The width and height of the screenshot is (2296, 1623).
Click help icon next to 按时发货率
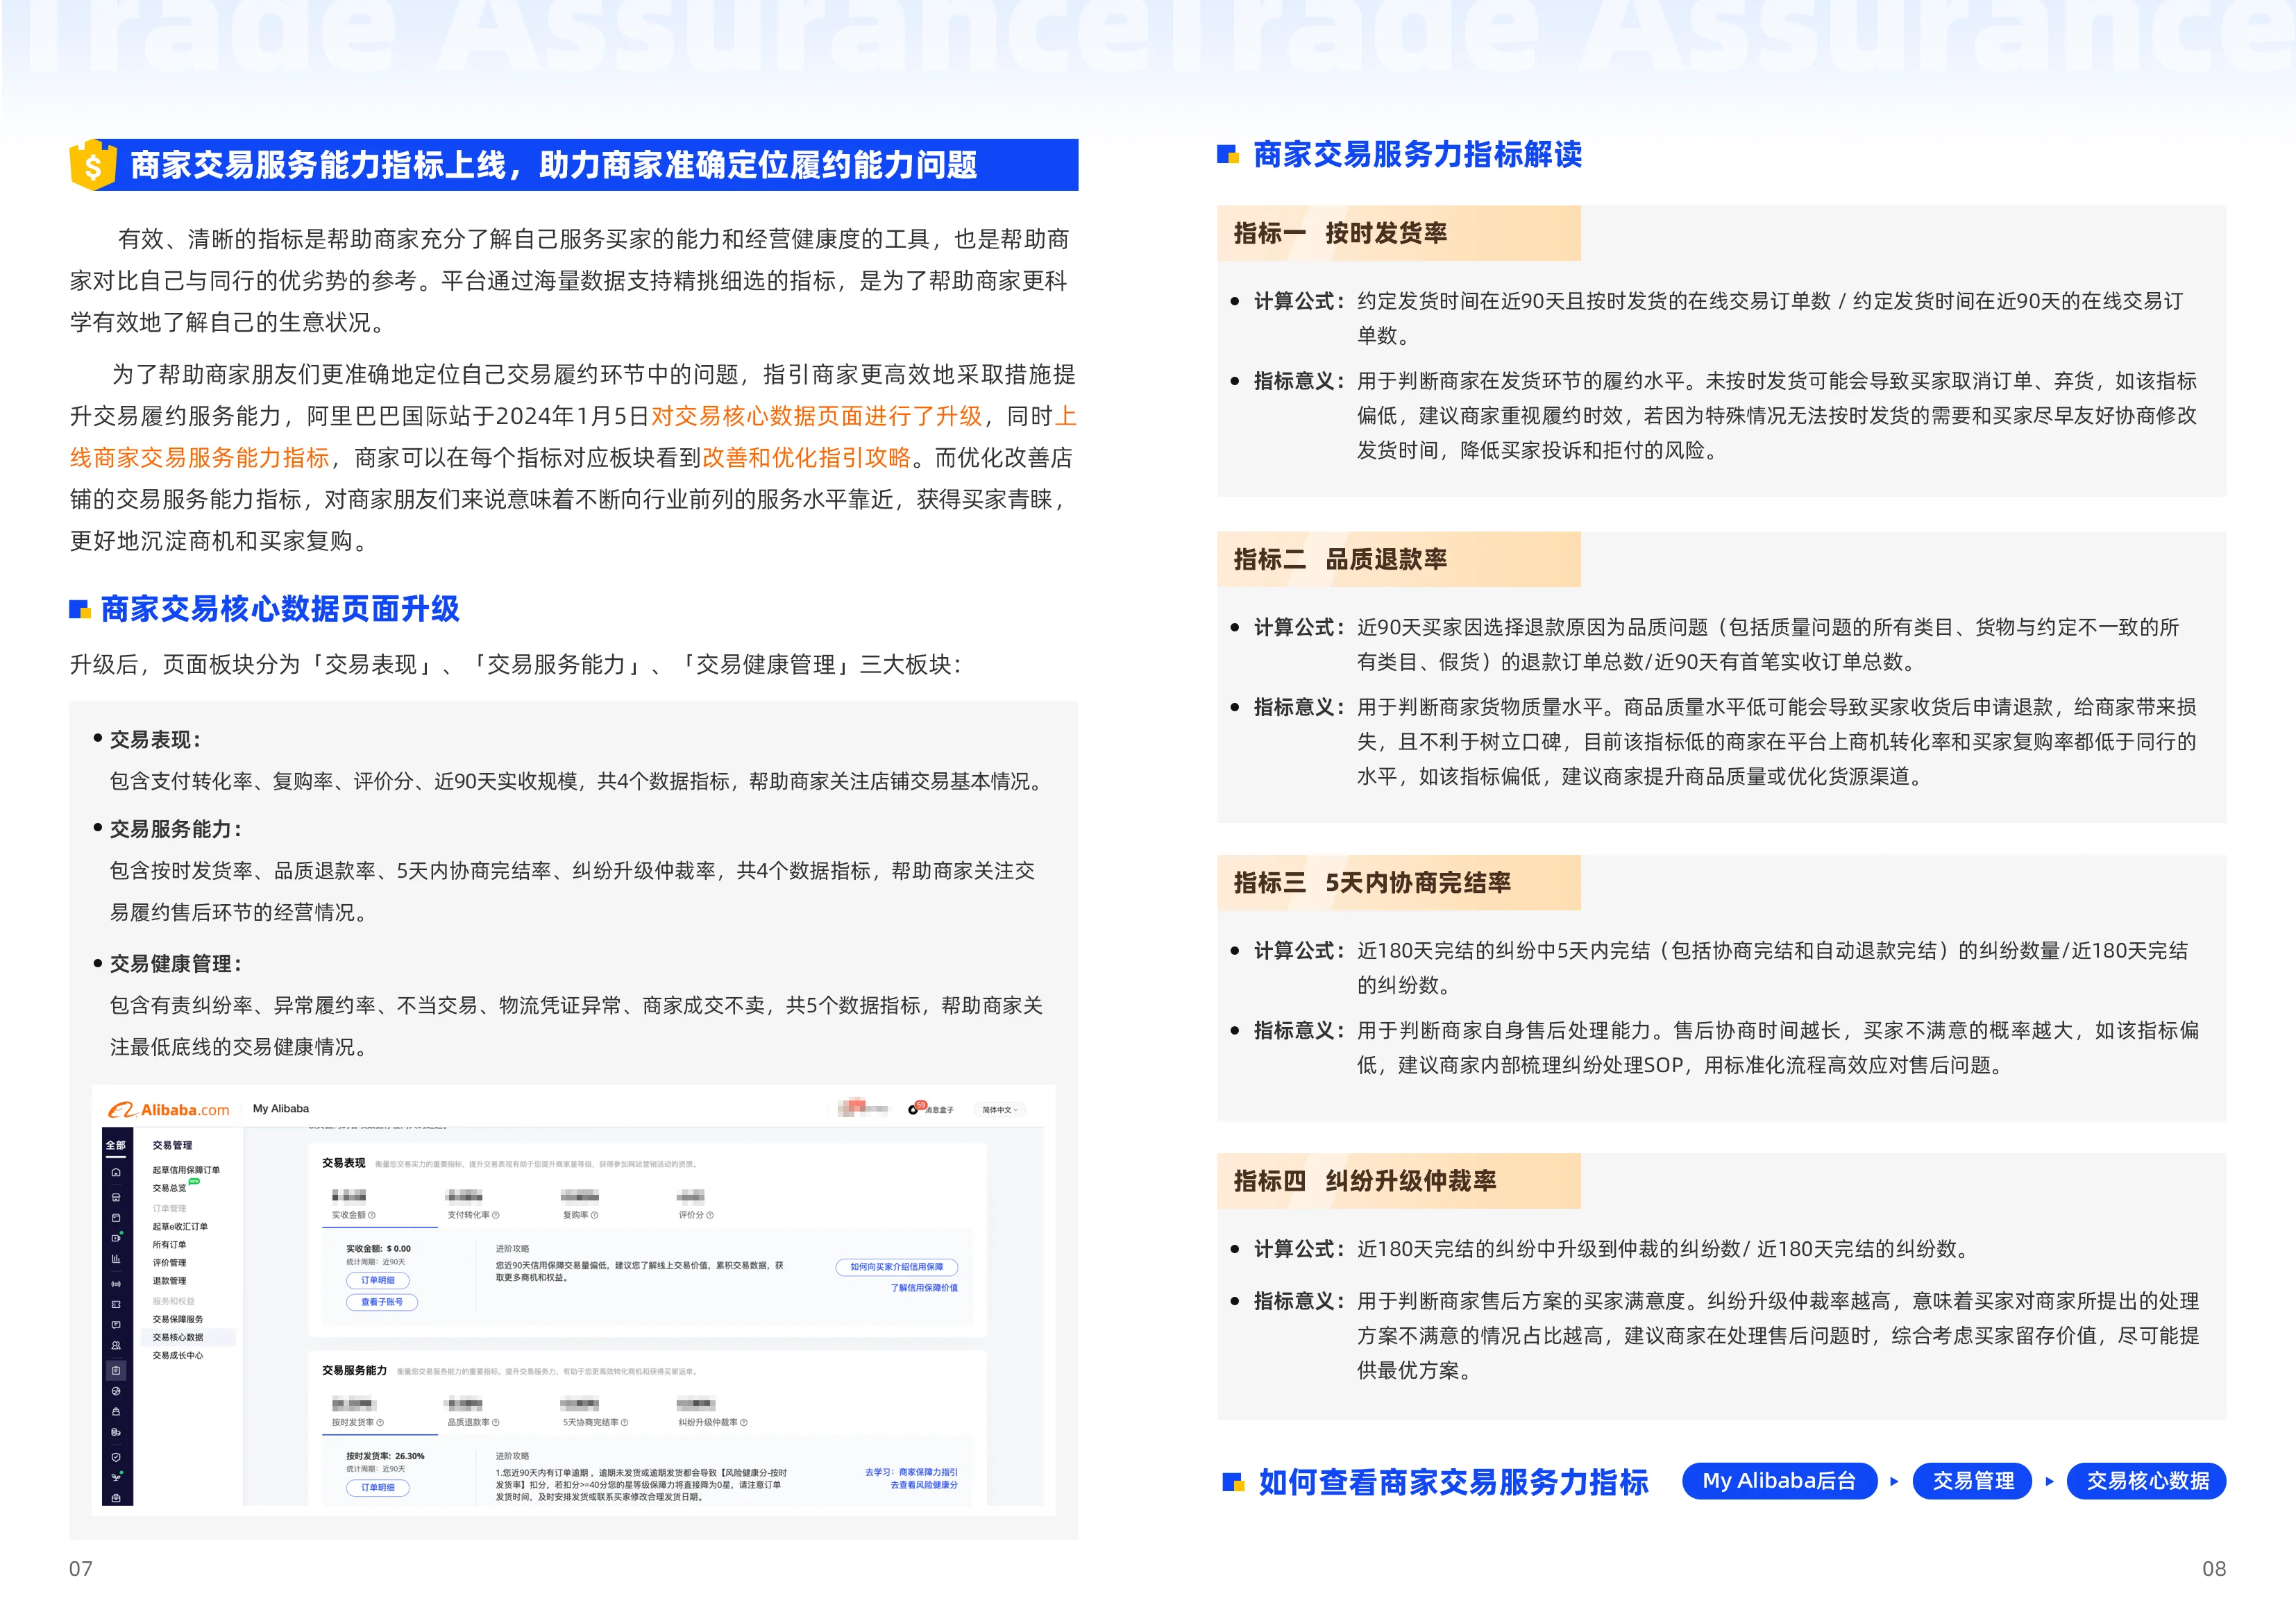pos(380,1422)
